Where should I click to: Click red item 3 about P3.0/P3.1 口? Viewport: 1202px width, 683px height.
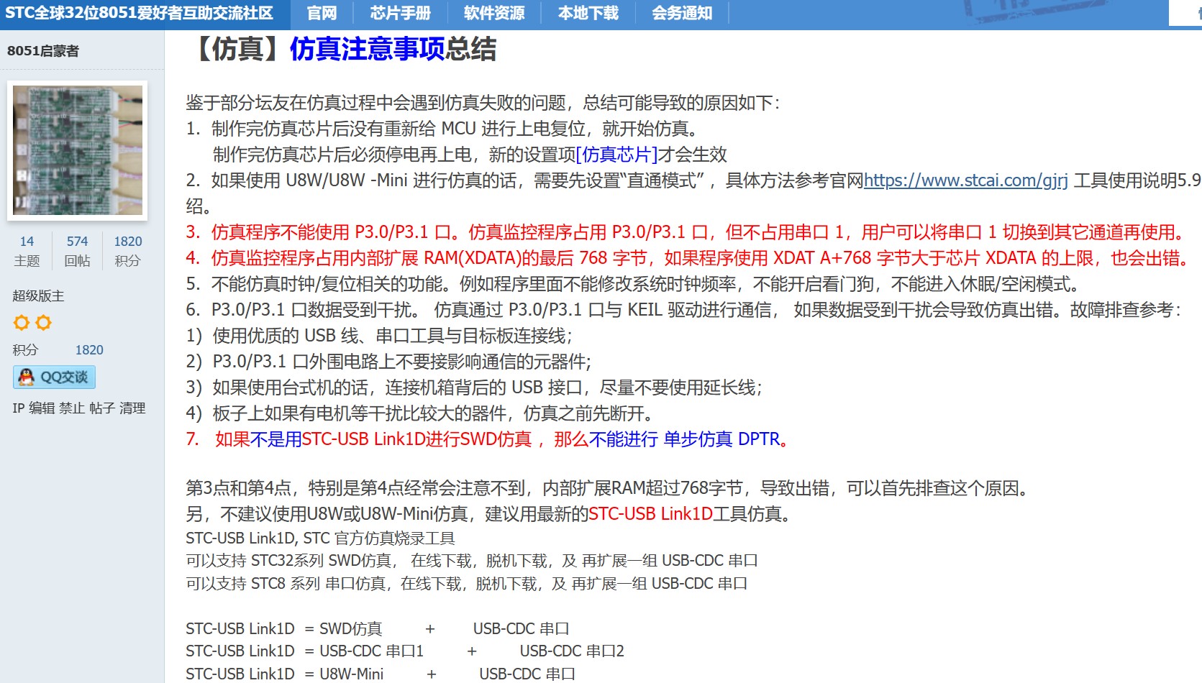(x=686, y=232)
